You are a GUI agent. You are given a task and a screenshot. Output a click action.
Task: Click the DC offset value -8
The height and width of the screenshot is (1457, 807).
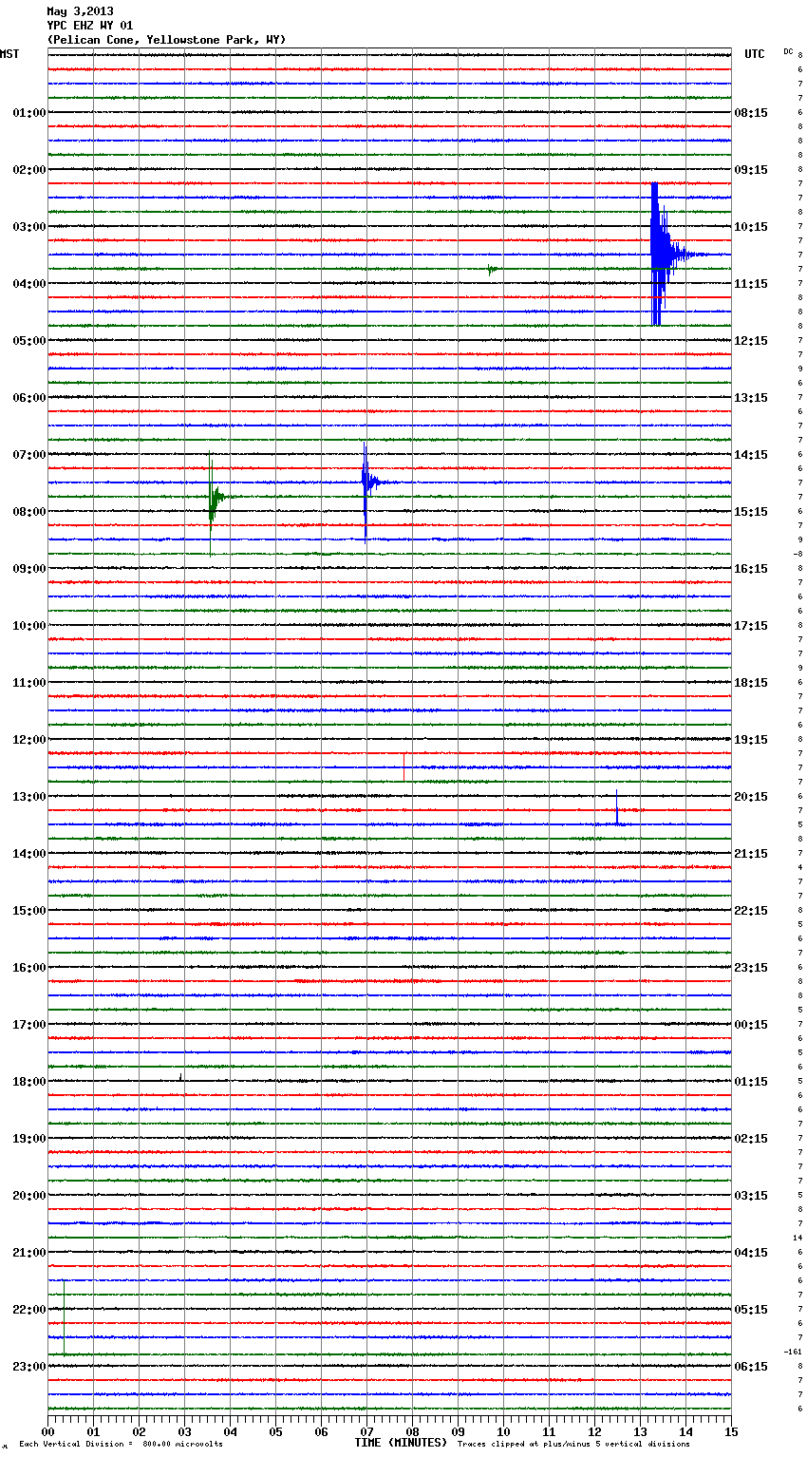[798, 554]
